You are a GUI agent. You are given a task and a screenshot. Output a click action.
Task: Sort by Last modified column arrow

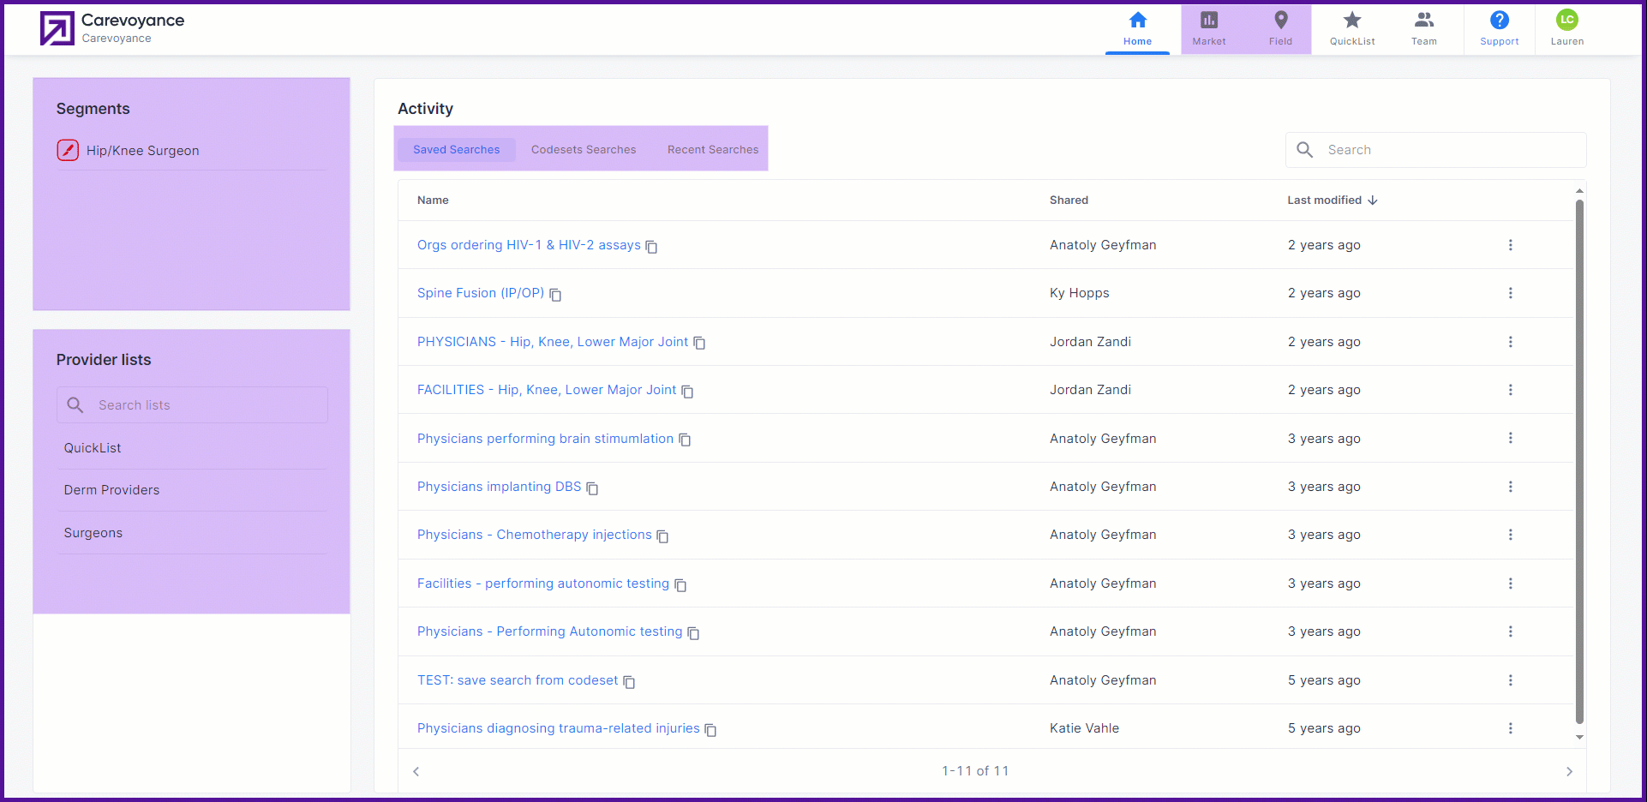coord(1373,200)
